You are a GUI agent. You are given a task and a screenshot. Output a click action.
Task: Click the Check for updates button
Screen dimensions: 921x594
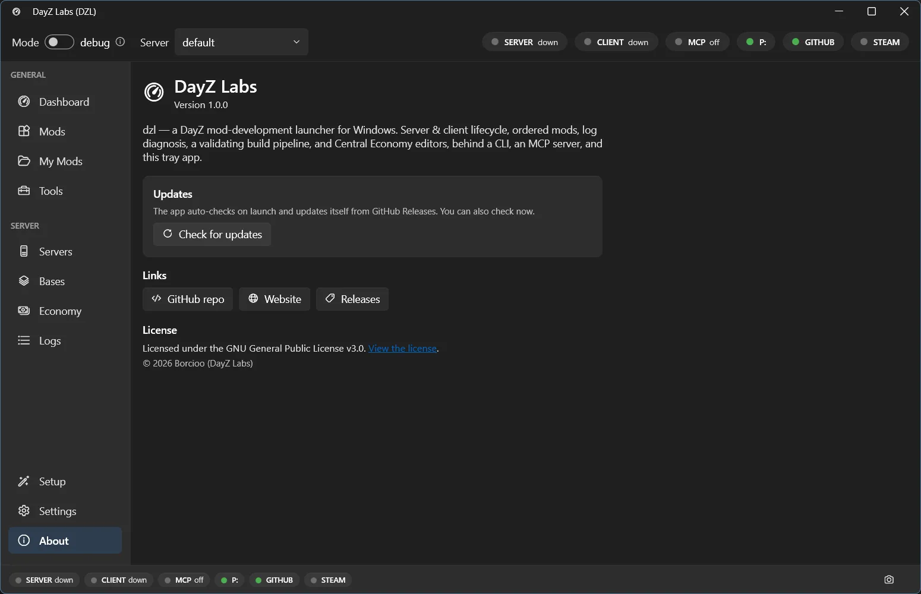coord(212,234)
